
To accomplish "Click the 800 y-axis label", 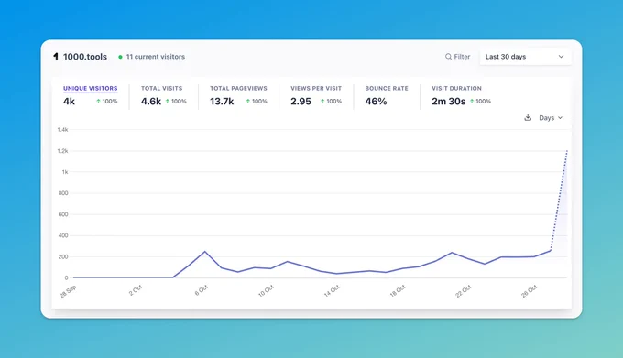I will tap(63, 193).
